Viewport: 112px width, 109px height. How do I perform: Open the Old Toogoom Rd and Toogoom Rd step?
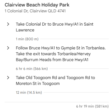pos(55,81)
